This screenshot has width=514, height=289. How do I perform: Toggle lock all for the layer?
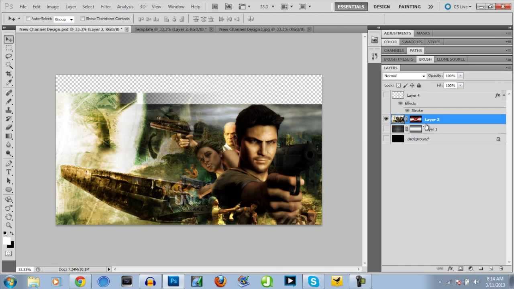coord(419,85)
